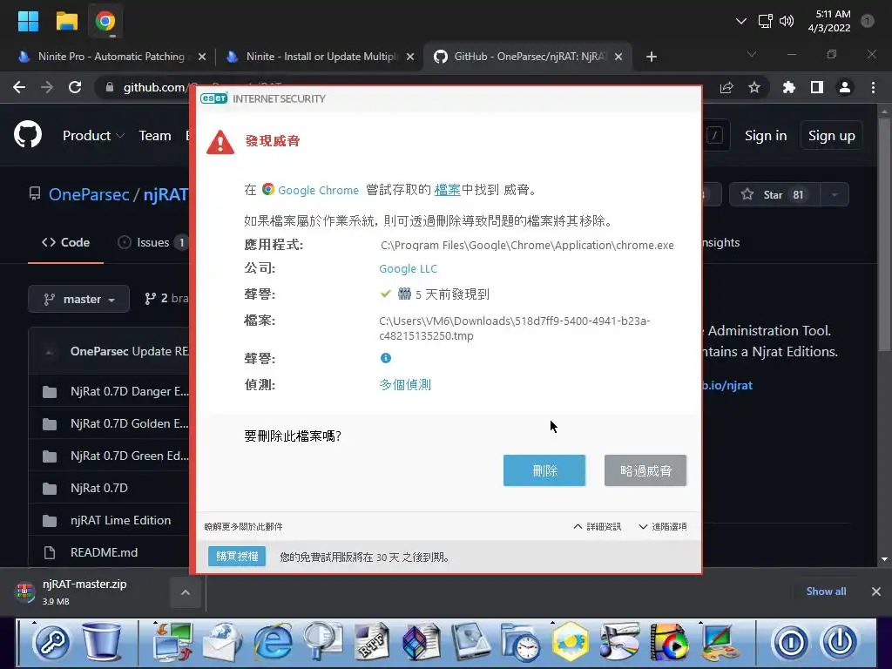Open a new Chrome tab

(x=652, y=57)
